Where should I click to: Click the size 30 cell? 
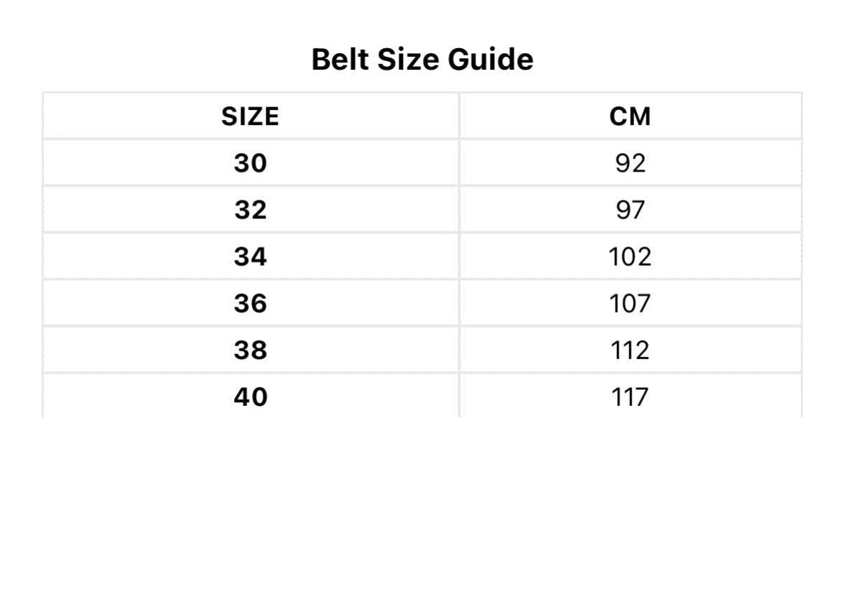click(250, 164)
